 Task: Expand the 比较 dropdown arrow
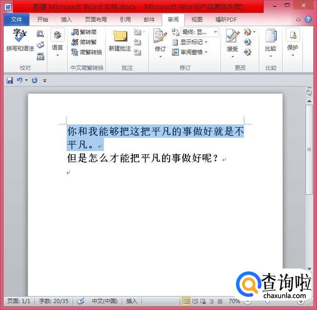tap(271, 56)
